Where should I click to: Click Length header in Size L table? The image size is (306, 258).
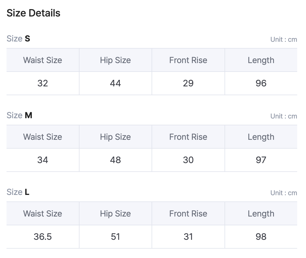point(261,214)
